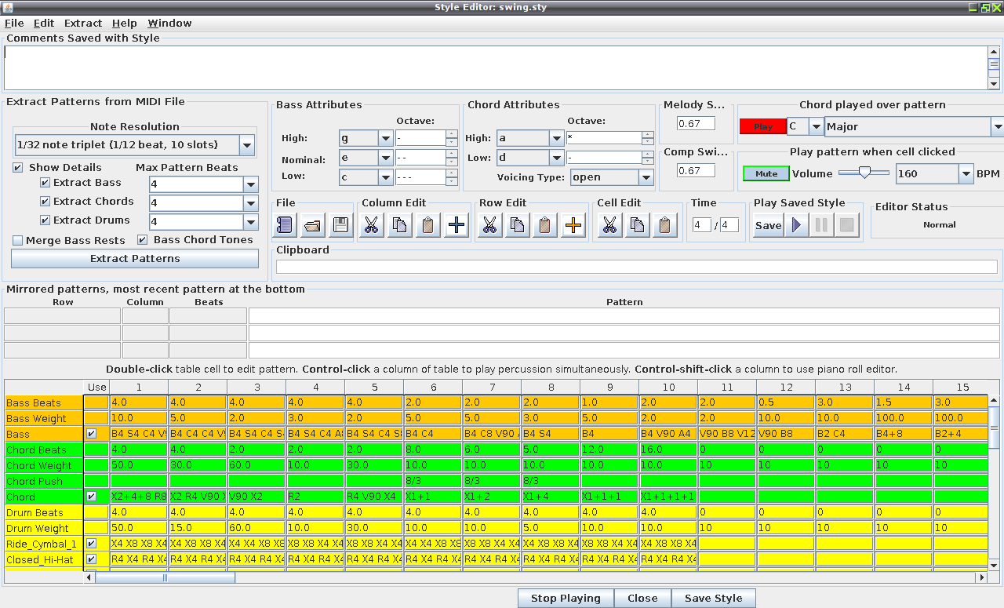The width and height of the screenshot is (1004, 608).
Task: Click the Extract Patterns button
Action: tap(135, 259)
